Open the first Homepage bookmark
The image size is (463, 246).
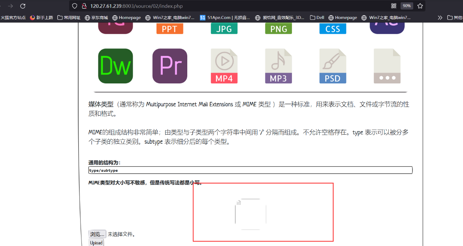click(126, 18)
